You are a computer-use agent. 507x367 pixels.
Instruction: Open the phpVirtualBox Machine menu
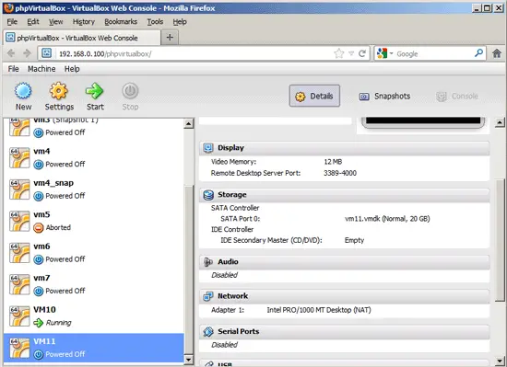point(41,69)
